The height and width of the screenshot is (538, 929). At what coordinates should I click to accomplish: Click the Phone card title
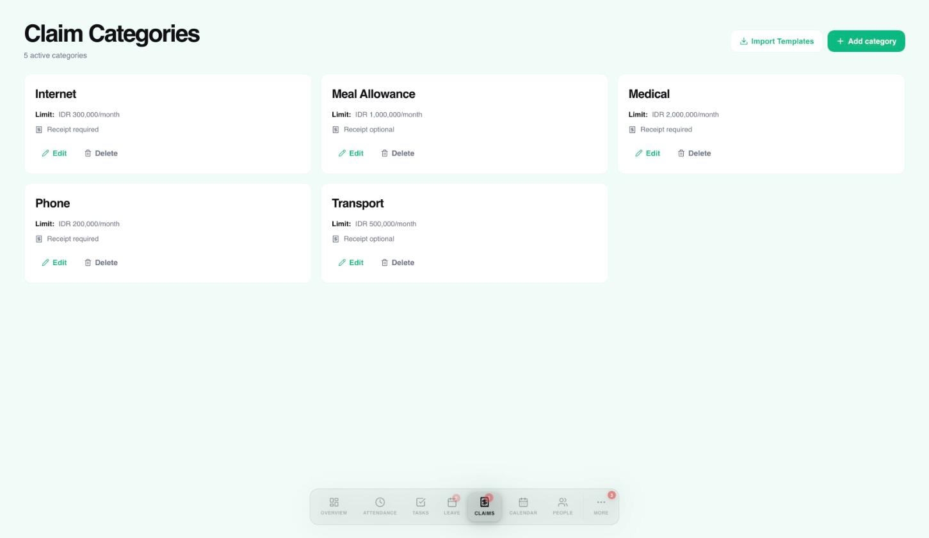pos(53,204)
